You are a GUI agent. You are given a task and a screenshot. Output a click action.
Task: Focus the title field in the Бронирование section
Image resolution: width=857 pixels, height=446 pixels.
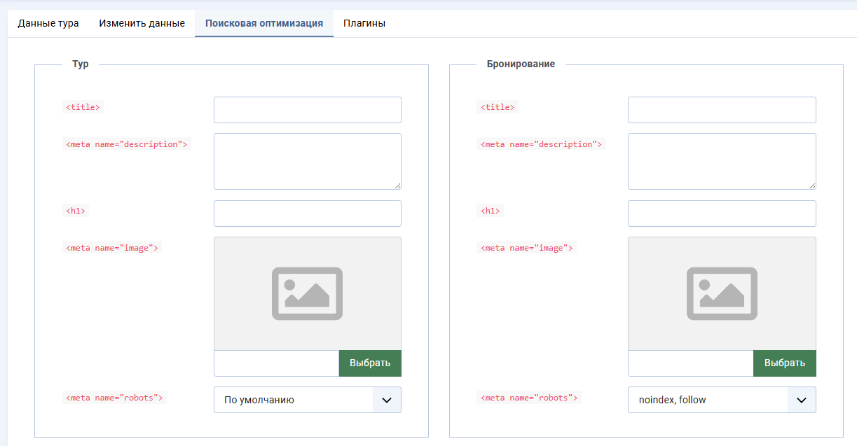[x=722, y=110]
